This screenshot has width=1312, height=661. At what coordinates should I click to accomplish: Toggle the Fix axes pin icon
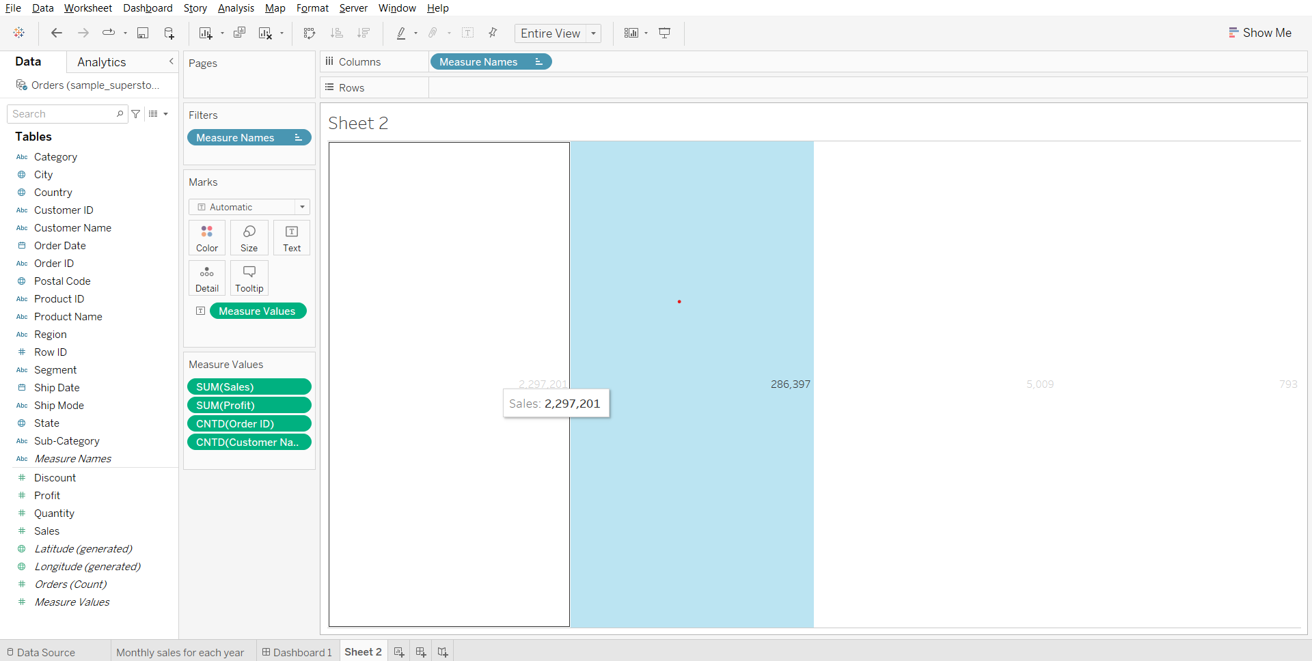pyautogui.click(x=493, y=33)
